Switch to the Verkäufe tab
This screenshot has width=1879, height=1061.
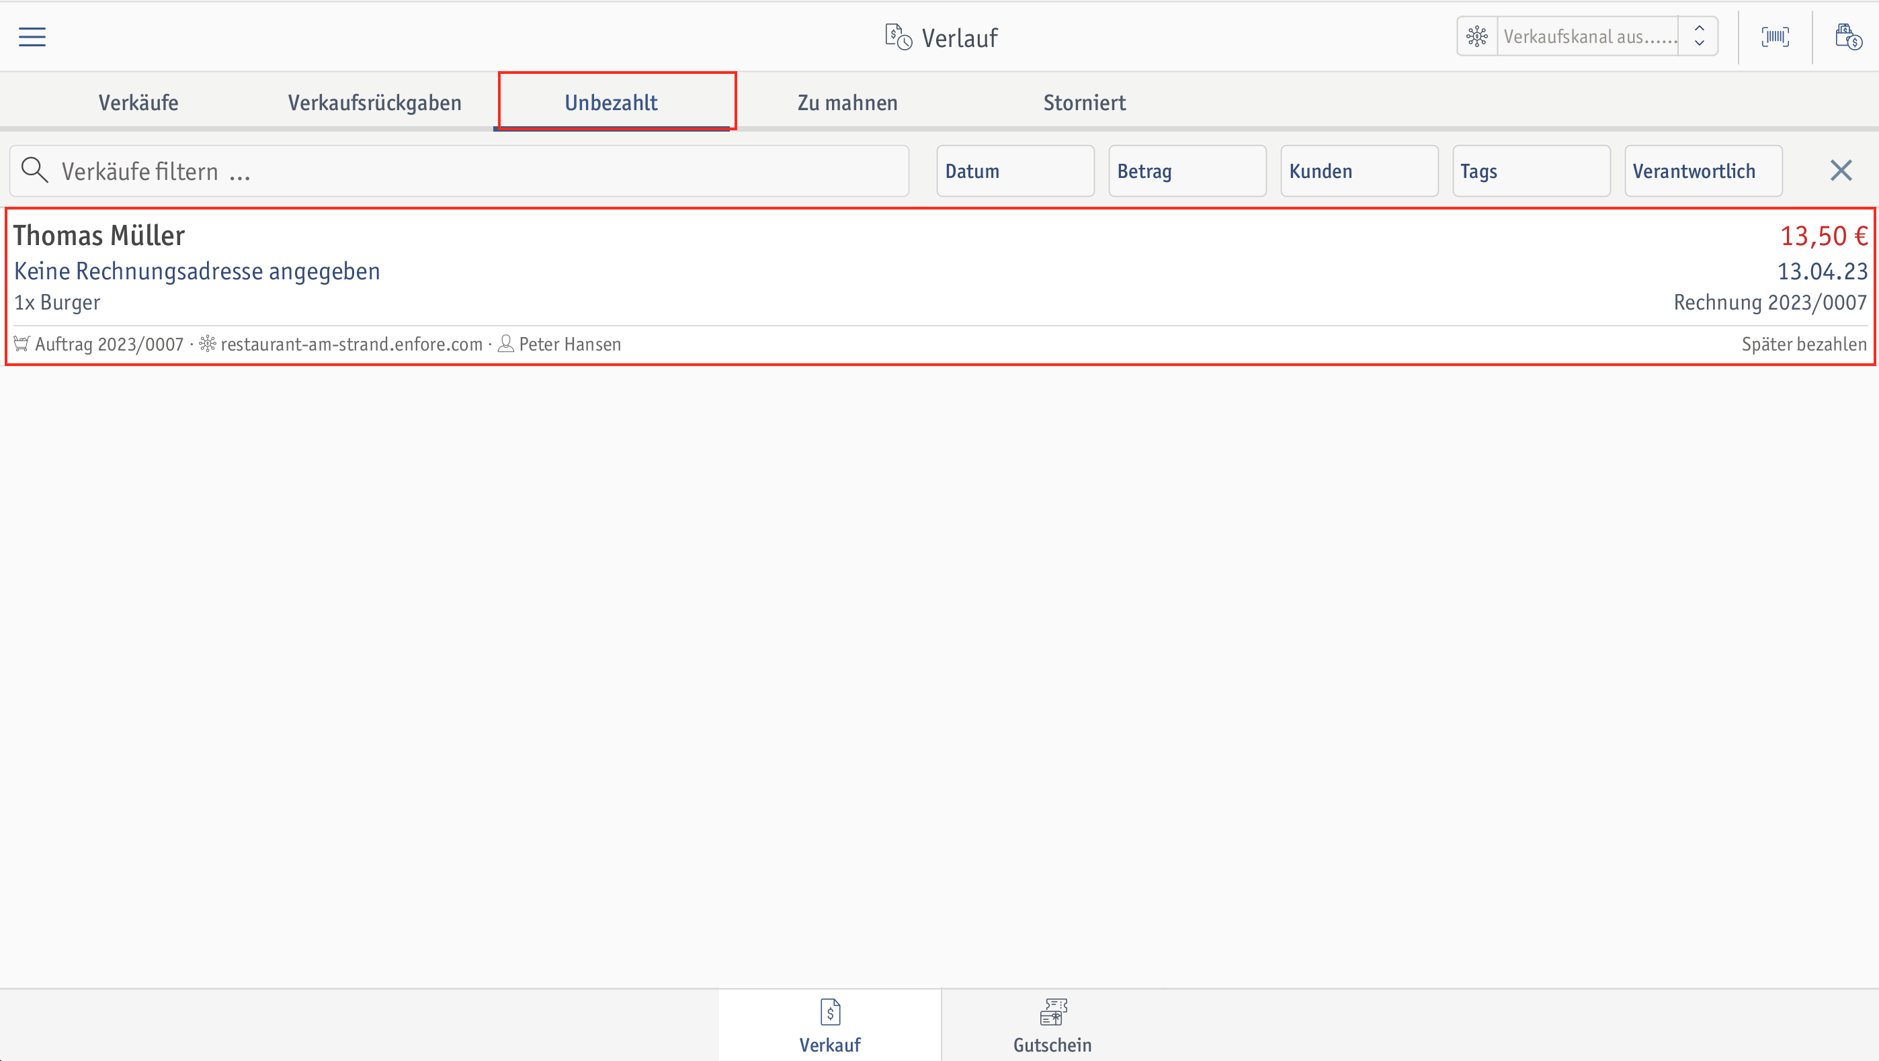pos(138,103)
